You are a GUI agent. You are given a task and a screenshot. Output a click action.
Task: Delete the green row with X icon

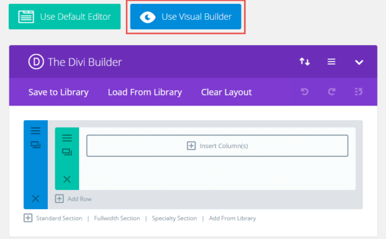(x=67, y=179)
